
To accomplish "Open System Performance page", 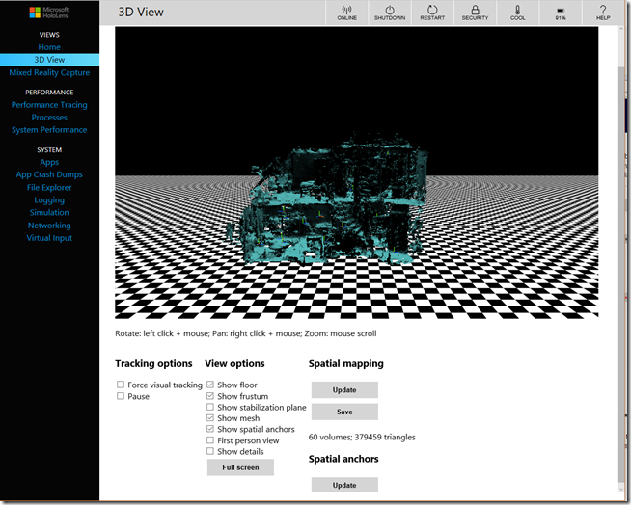I will 49,130.
